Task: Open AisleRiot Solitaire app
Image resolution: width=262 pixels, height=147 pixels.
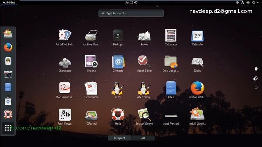Action: click(65, 38)
